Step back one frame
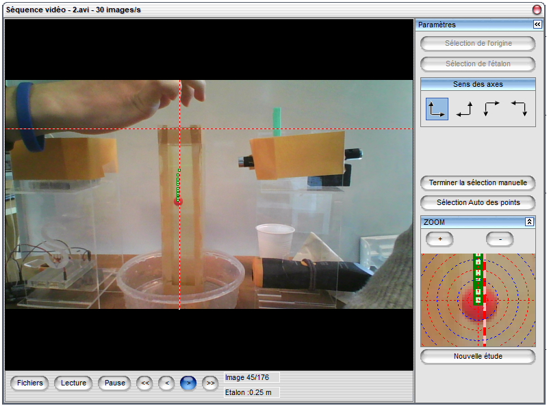This screenshot has height=408, width=549. pyautogui.click(x=166, y=383)
